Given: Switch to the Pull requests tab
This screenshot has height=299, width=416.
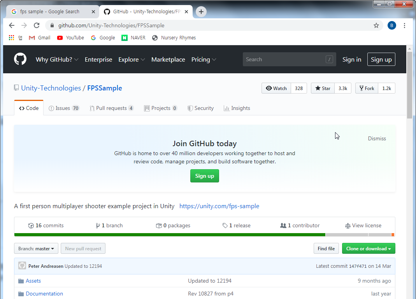Looking at the screenshot, I should click(111, 108).
